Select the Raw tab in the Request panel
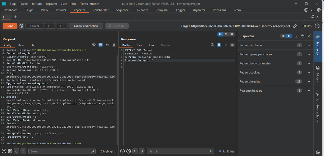Viewport: 324px width, 156px height. (x=21, y=45)
